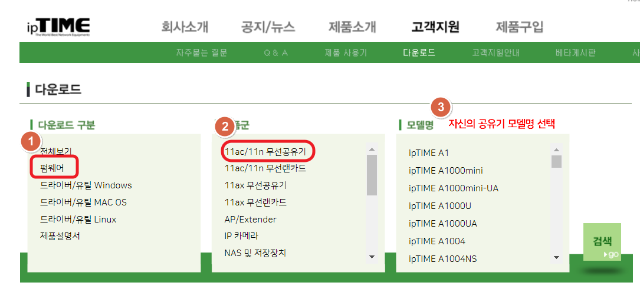The image size is (640, 289).
Task: Choose AP/Extender product group
Action: click(x=251, y=220)
